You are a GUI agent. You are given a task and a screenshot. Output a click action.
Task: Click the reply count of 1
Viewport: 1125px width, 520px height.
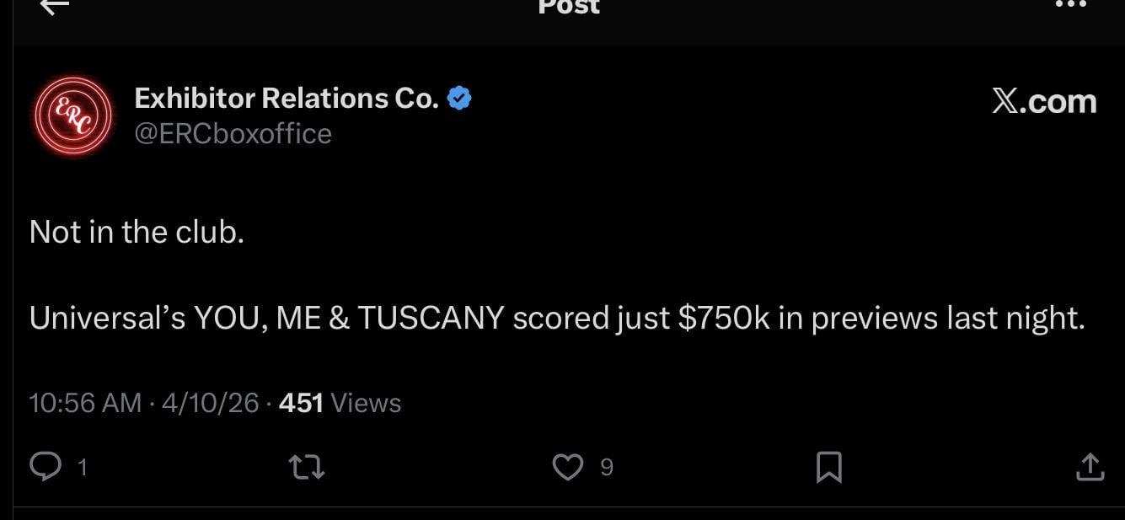82,467
